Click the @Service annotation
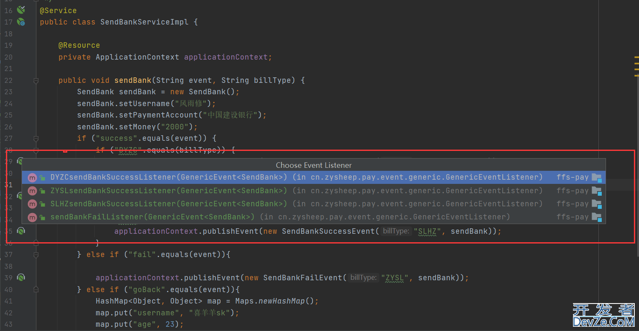Image resolution: width=639 pixels, height=331 pixels. tap(58, 10)
